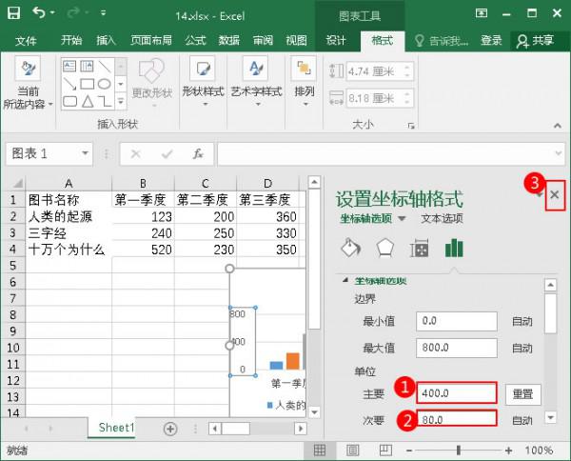
Task: Open the 排列 arrange dropdown button
Action: [x=305, y=82]
